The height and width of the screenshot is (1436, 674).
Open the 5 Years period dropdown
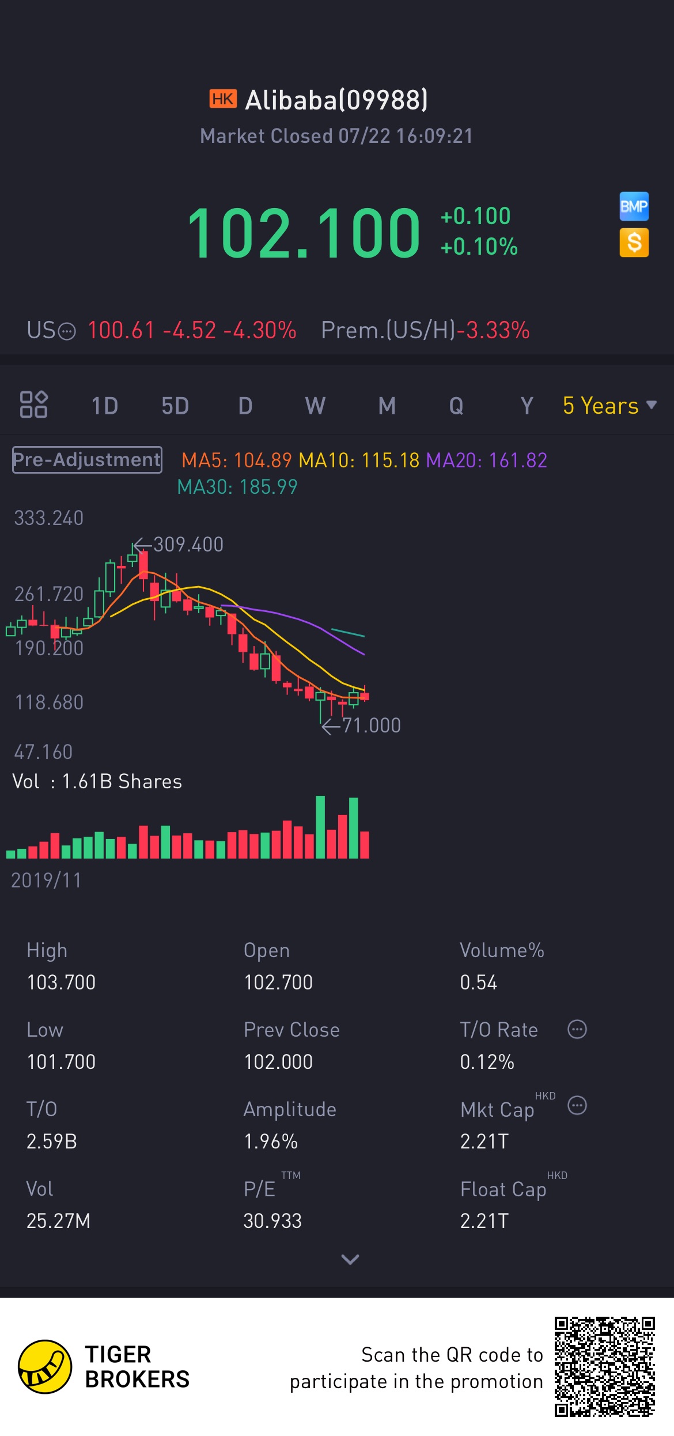(x=609, y=406)
